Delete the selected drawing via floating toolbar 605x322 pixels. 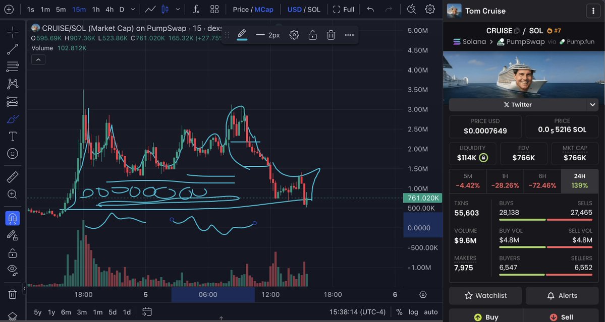(x=331, y=35)
